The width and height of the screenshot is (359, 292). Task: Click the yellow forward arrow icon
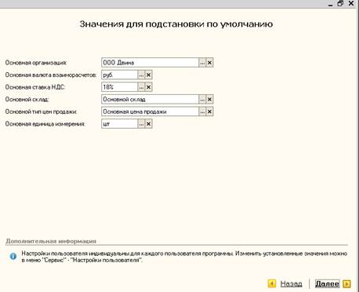click(x=346, y=283)
